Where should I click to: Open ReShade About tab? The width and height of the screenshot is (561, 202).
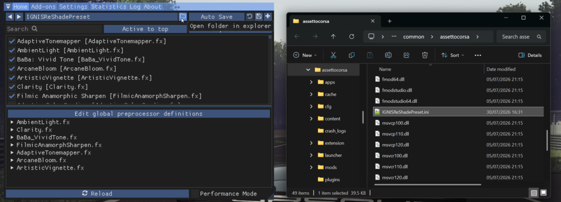click(153, 7)
